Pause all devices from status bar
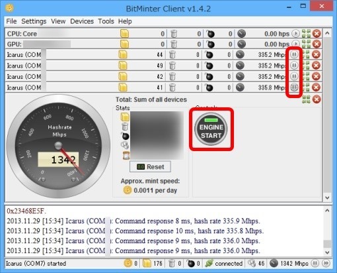The height and width of the screenshot is (273, 337). click(x=315, y=263)
